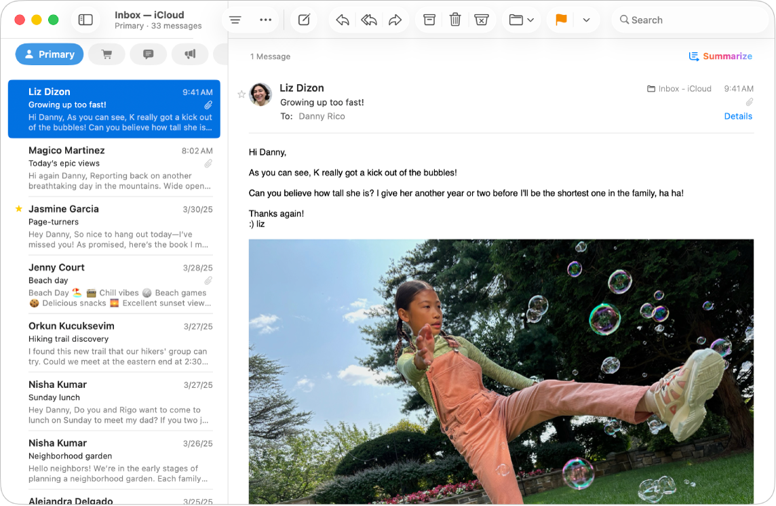Select the Forward message icon

coord(395,20)
